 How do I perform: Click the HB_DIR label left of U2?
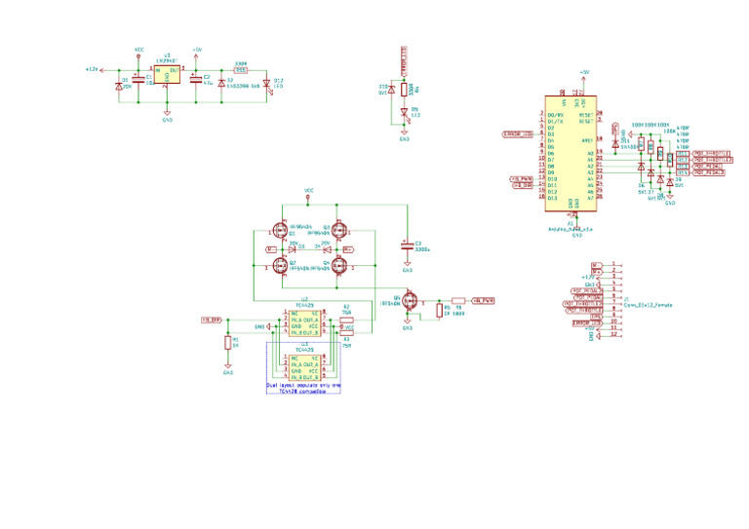click(x=212, y=321)
